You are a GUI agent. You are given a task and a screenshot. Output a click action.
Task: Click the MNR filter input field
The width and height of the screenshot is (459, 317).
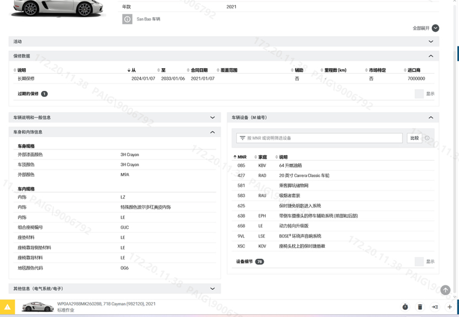(322, 138)
